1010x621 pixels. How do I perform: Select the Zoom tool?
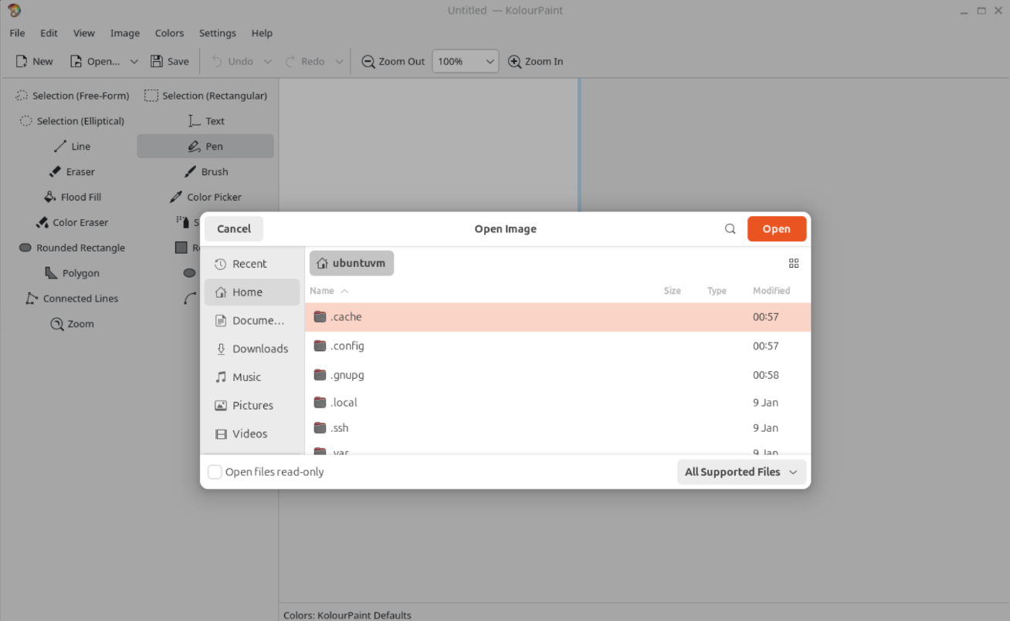(x=72, y=325)
